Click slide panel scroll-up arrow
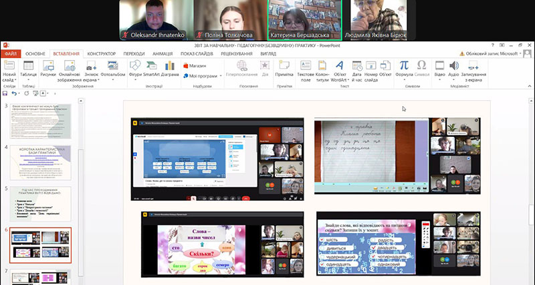This screenshot has height=285, width=535. 81,101
